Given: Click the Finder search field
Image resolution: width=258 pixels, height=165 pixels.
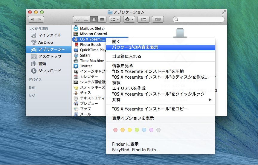Looking at the screenshot, I should point(199,19).
